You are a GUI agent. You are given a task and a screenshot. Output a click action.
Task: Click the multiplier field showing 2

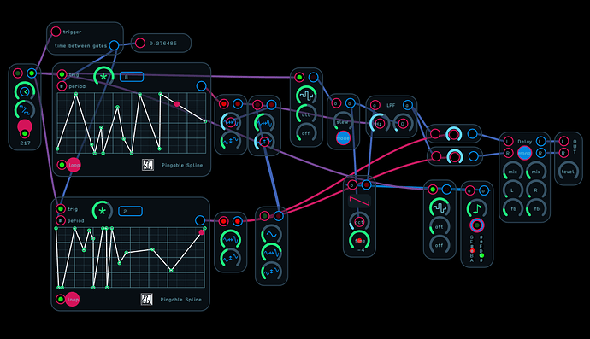[130, 211]
